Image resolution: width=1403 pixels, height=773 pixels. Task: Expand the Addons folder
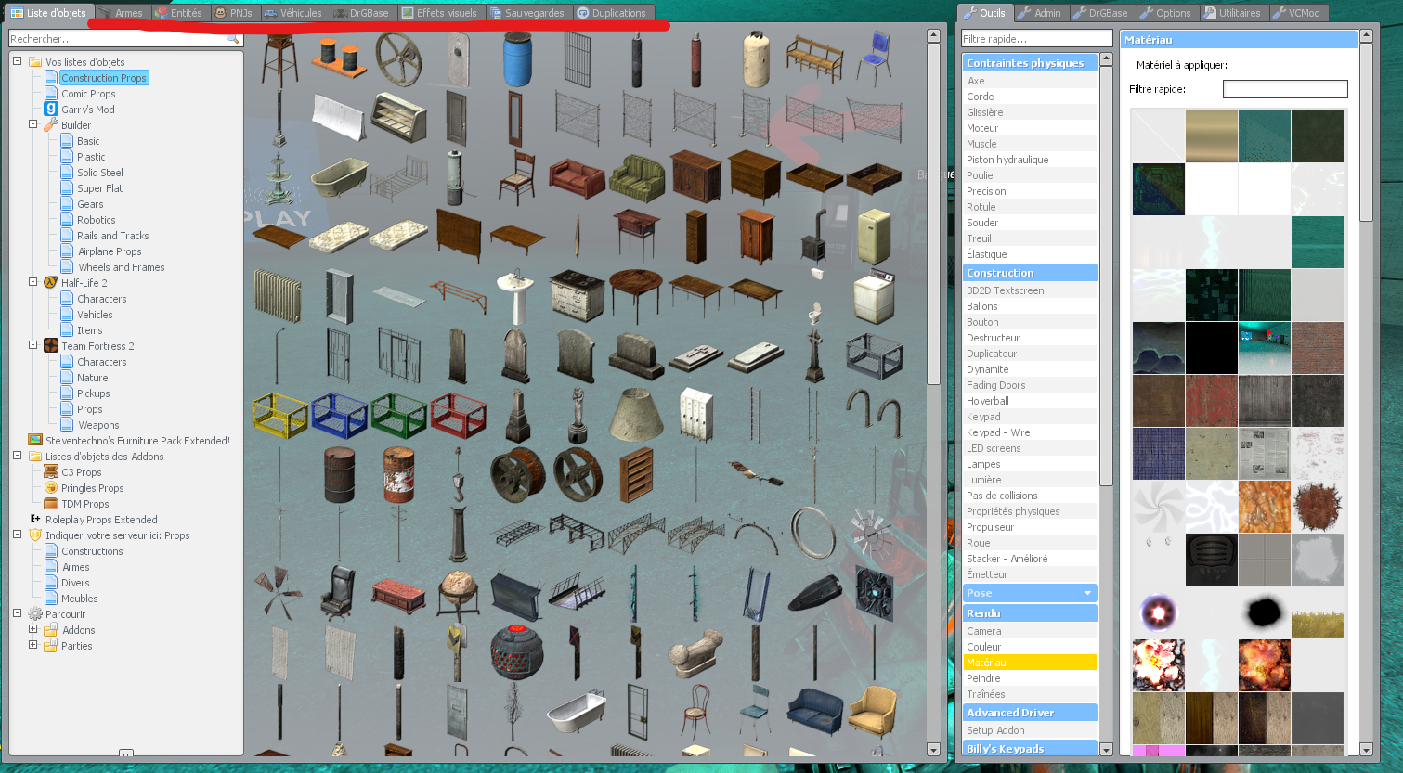(33, 629)
